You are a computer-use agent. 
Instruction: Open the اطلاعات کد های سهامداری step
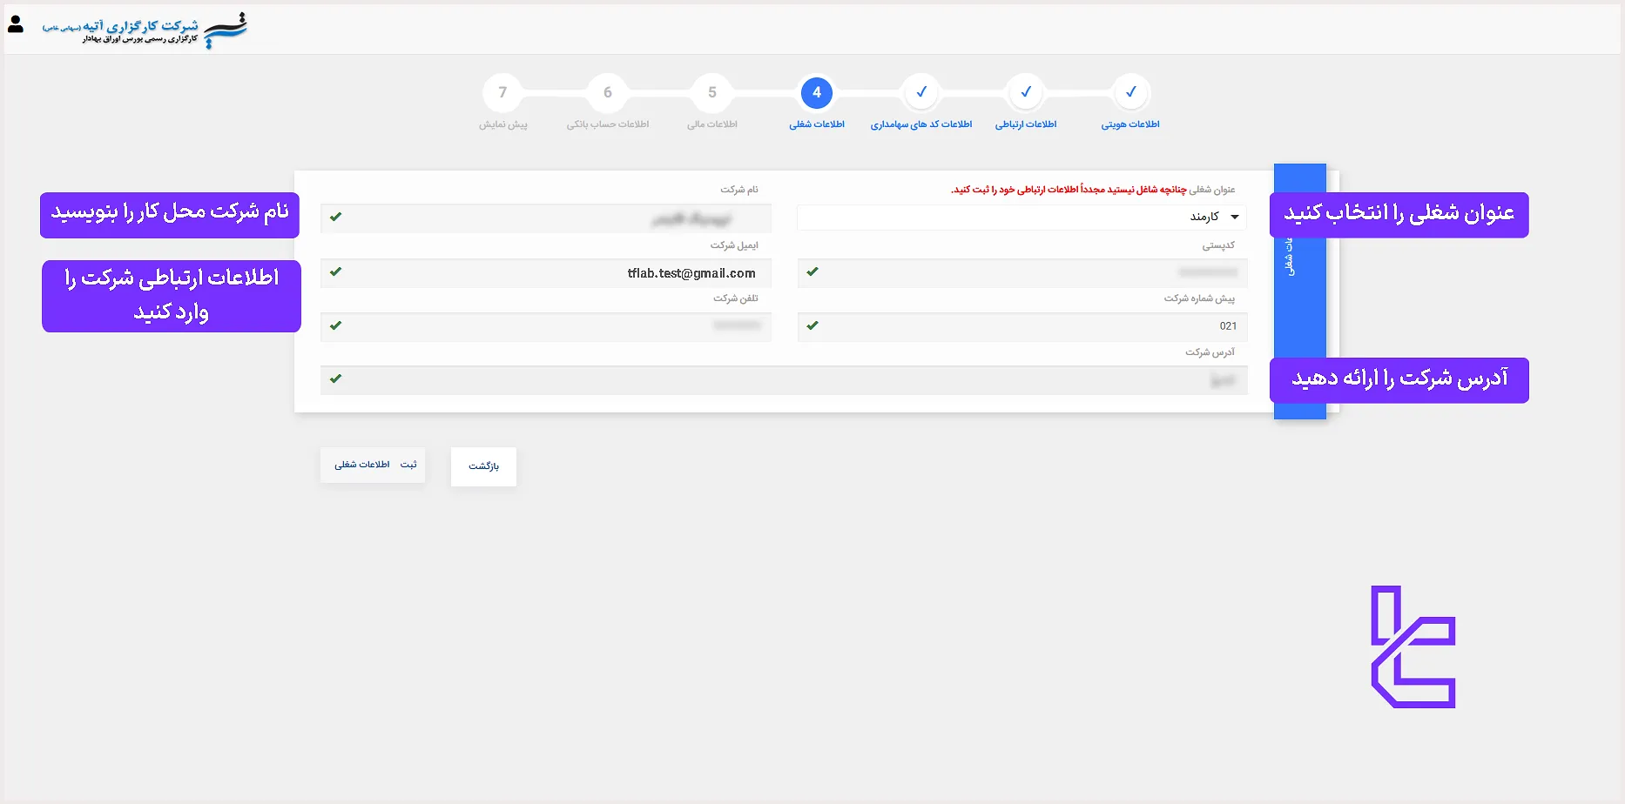click(x=921, y=91)
